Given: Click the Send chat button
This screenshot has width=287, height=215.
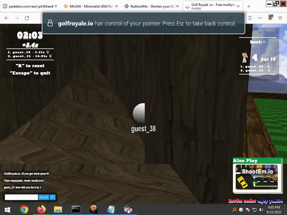Looking at the screenshot, I should coord(43,197).
